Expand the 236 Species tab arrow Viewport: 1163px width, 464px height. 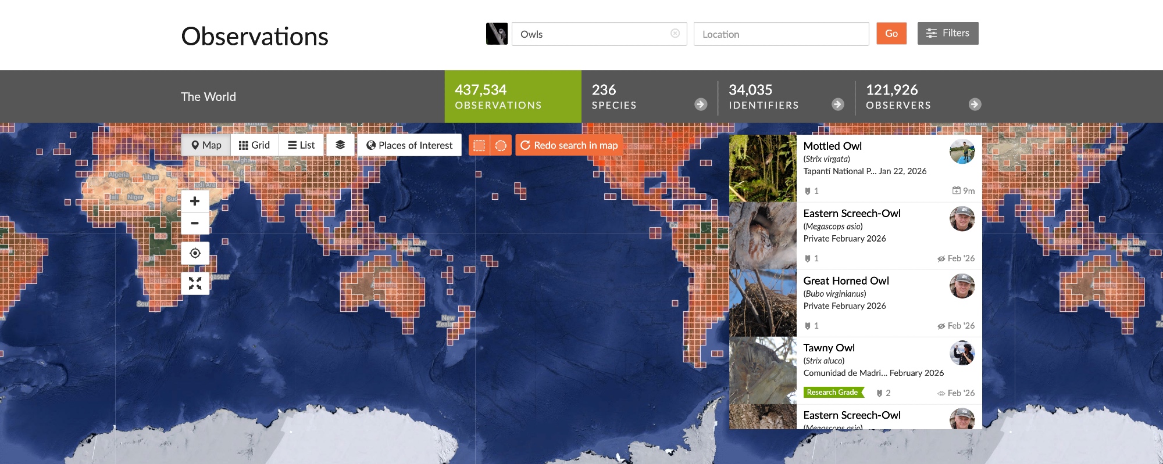(701, 104)
